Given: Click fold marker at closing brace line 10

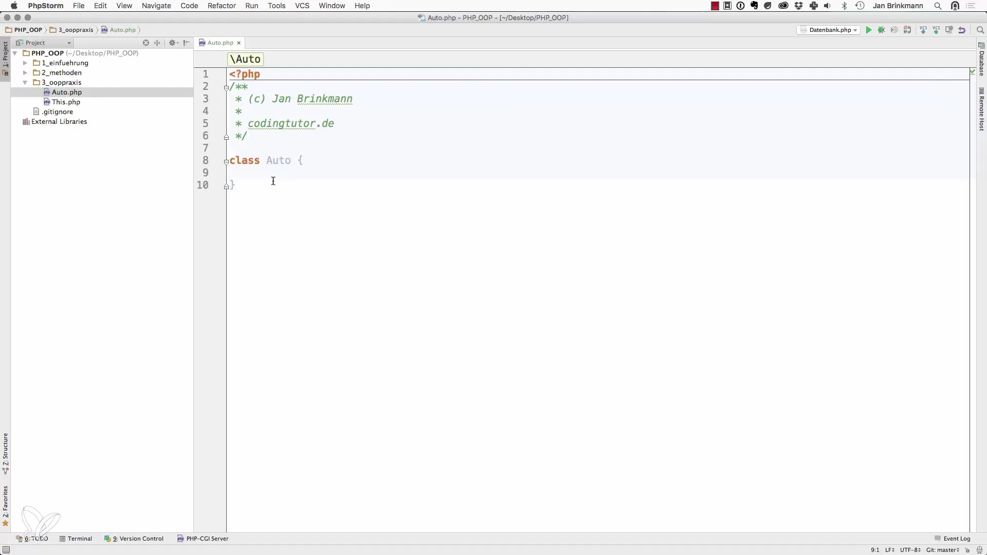Looking at the screenshot, I should [x=226, y=187].
